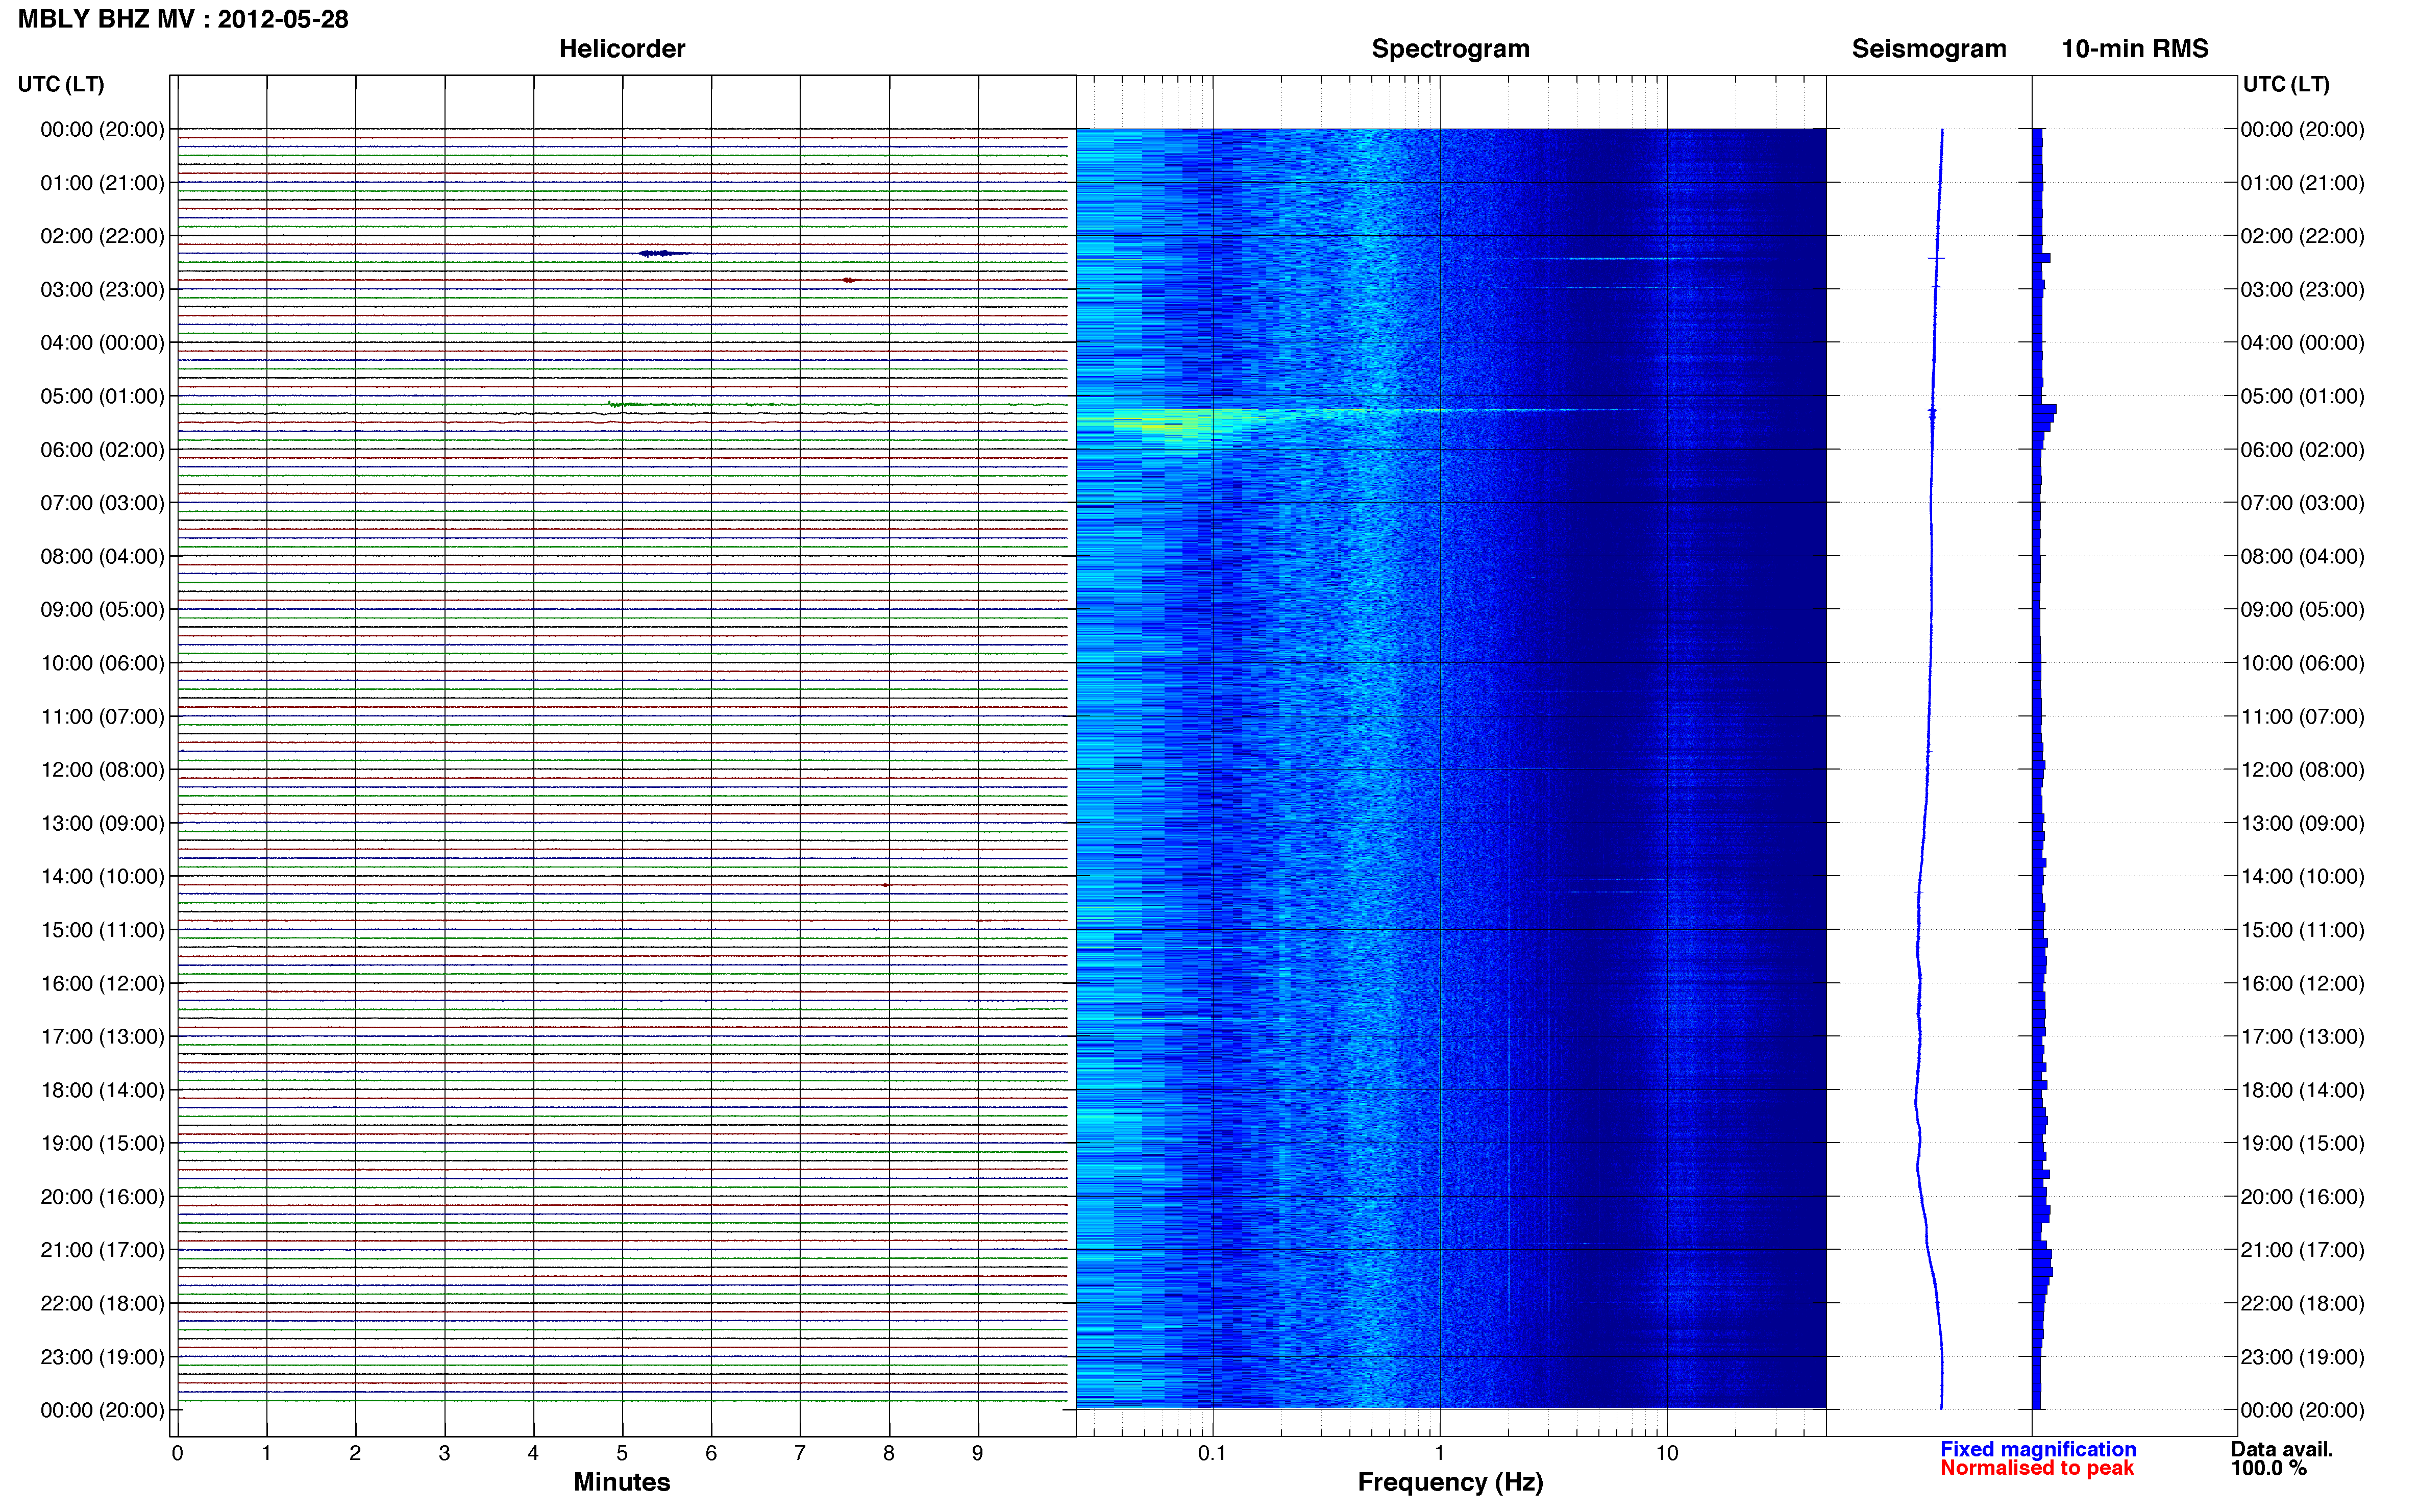Click '19:00 (15:00)' on the right time axis
Screen dimensions: 2419x1512
[2302, 1143]
